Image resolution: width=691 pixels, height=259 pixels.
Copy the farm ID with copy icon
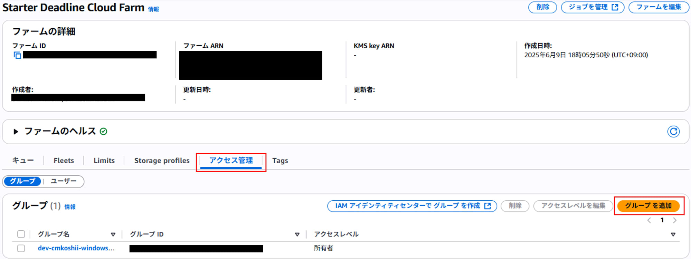[x=17, y=55]
